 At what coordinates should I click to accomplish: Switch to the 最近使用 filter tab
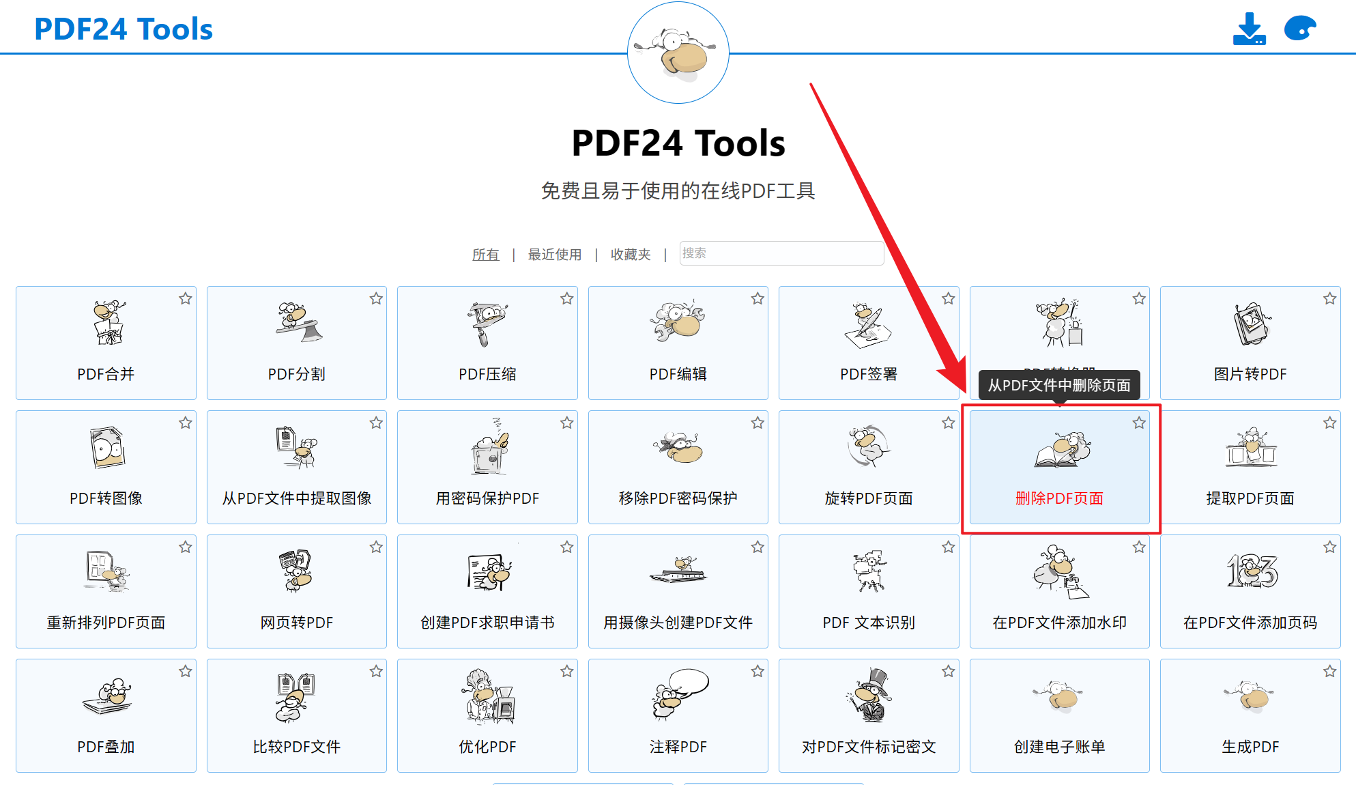click(x=554, y=253)
